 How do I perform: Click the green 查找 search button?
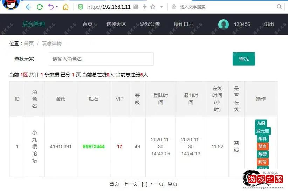point(244,59)
